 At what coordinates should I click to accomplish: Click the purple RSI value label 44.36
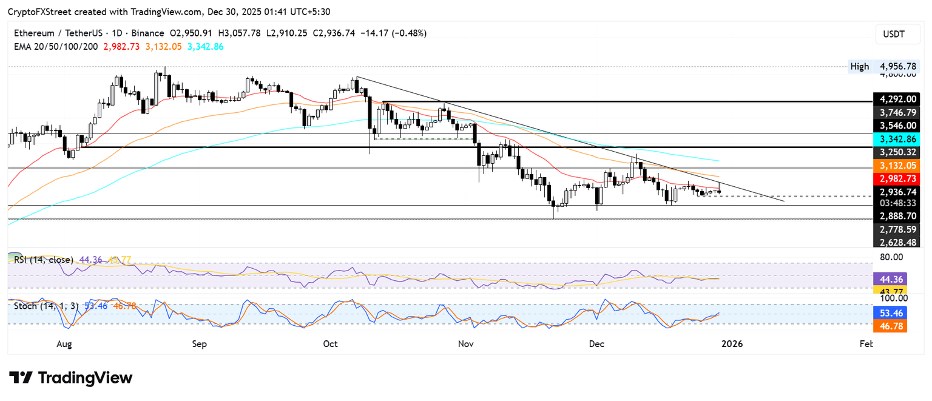890,279
